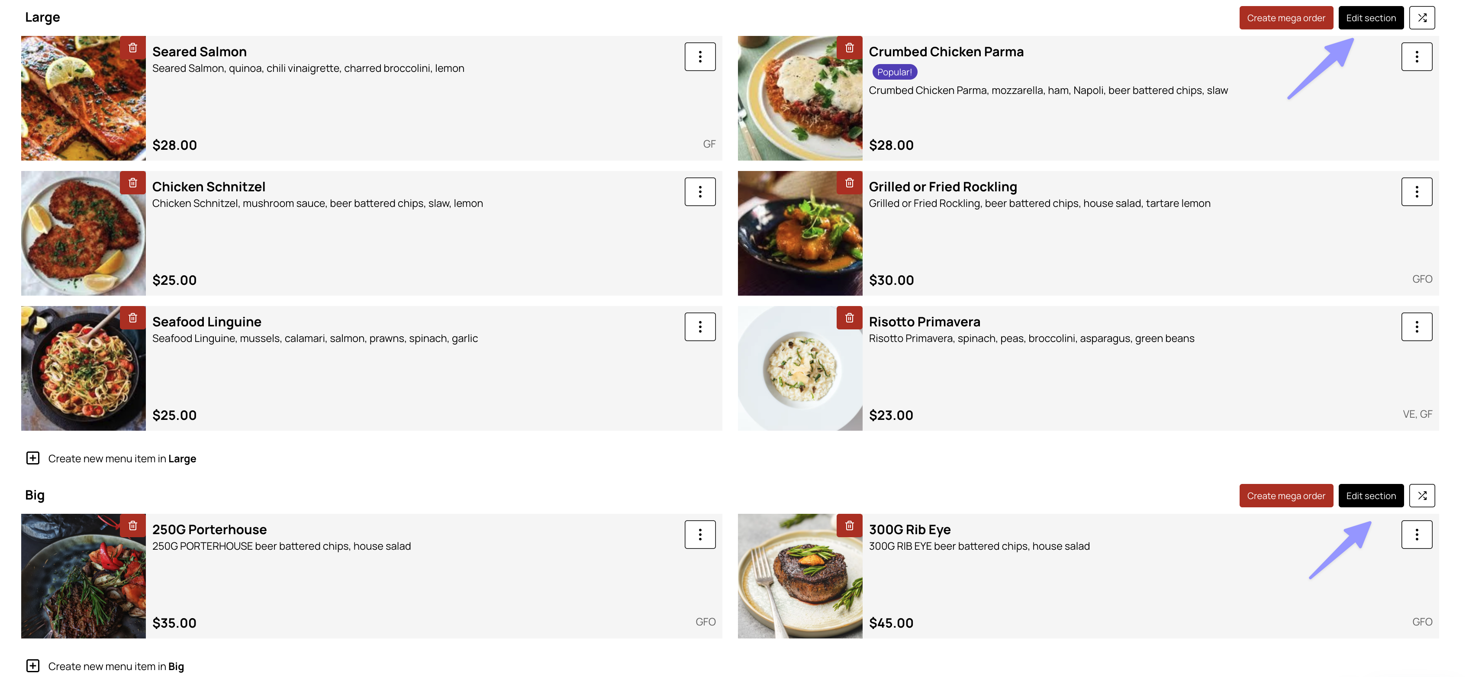
Task: Remove the Chicken Schnitzel photo via trash icon
Action: coord(133,183)
